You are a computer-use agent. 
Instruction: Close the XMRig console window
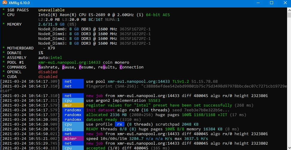(285, 3)
